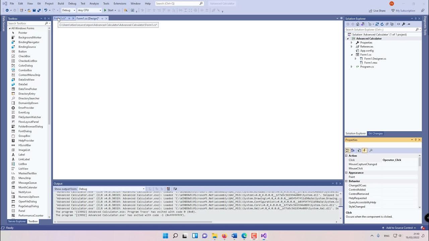Click the Search icon on Windows taskbar
The height and width of the screenshot is (241, 429).
(175, 236)
